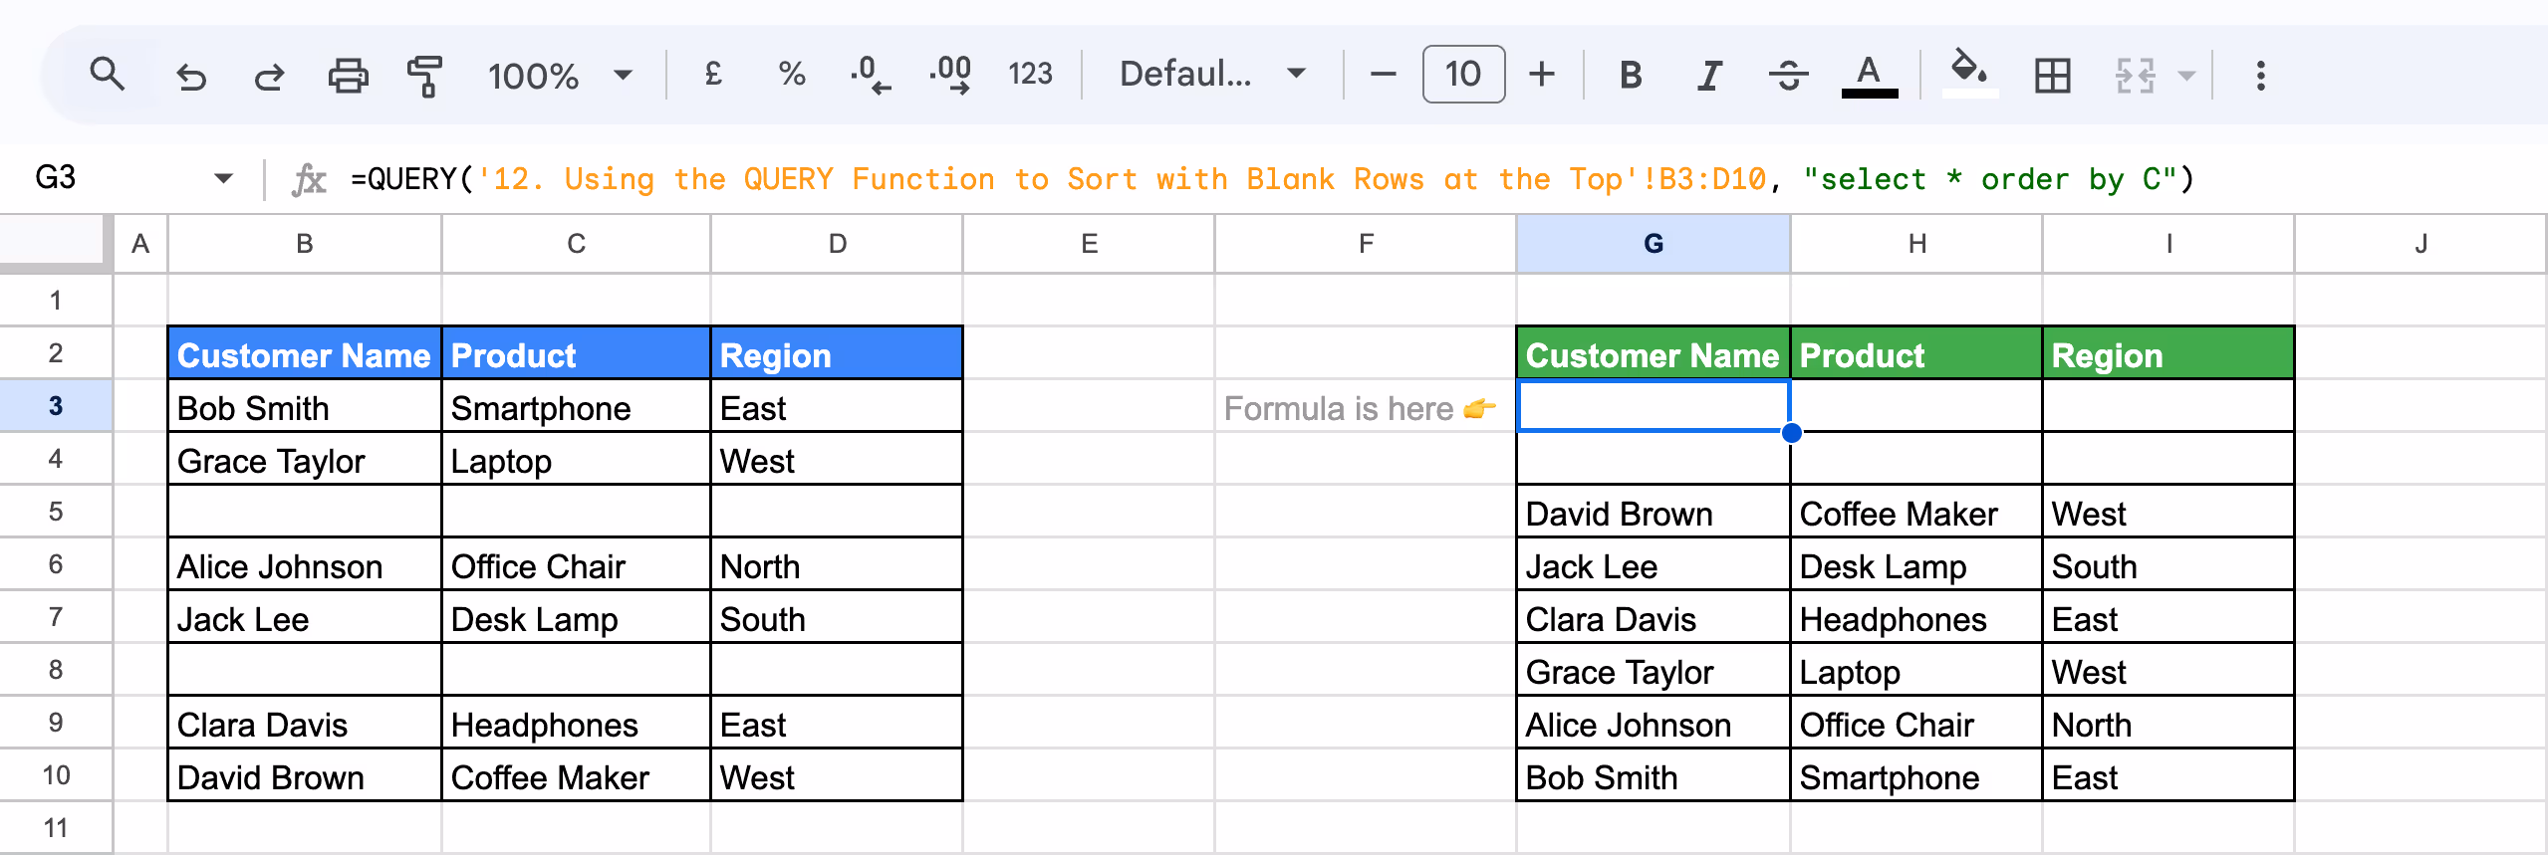This screenshot has height=855, width=2548.
Task: Click the font size field showing 10
Action: click(x=1463, y=75)
